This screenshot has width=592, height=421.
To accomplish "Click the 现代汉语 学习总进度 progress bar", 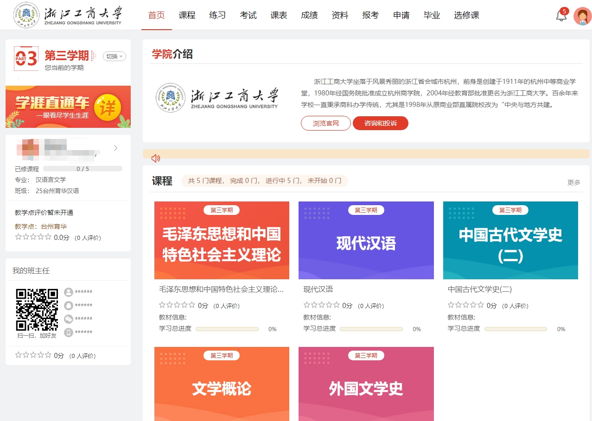I will (371, 329).
